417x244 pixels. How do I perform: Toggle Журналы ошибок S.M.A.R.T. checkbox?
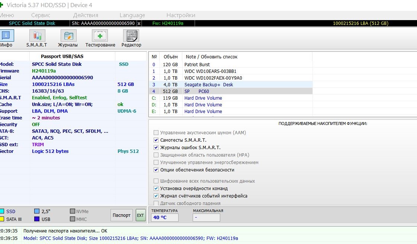click(156, 148)
